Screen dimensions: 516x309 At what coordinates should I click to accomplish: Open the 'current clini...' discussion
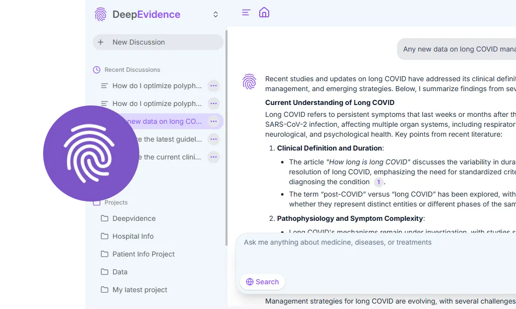pos(170,157)
